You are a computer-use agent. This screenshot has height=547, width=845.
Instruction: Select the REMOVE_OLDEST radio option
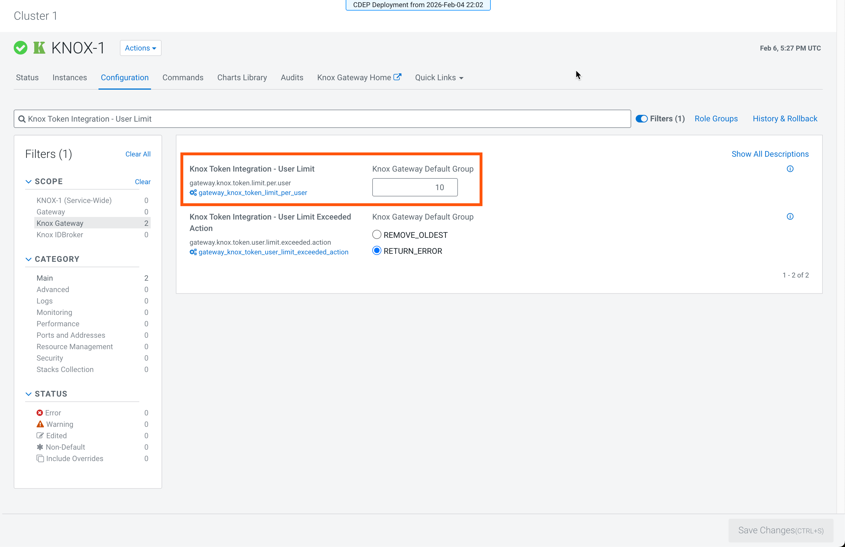point(377,235)
